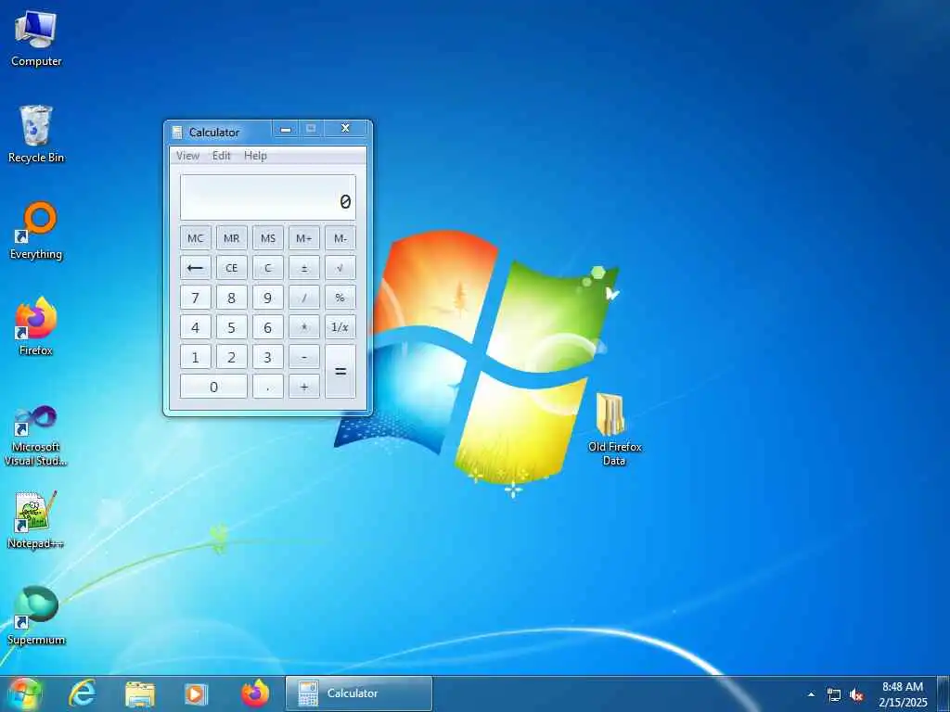This screenshot has height=712, width=950.
Task: Click the MS memory store button
Action: pyautogui.click(x=268, y=238)
